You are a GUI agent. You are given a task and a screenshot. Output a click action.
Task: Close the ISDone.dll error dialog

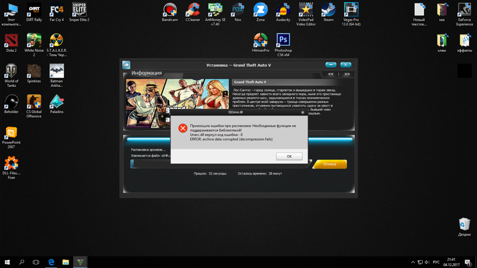point(302,112)
